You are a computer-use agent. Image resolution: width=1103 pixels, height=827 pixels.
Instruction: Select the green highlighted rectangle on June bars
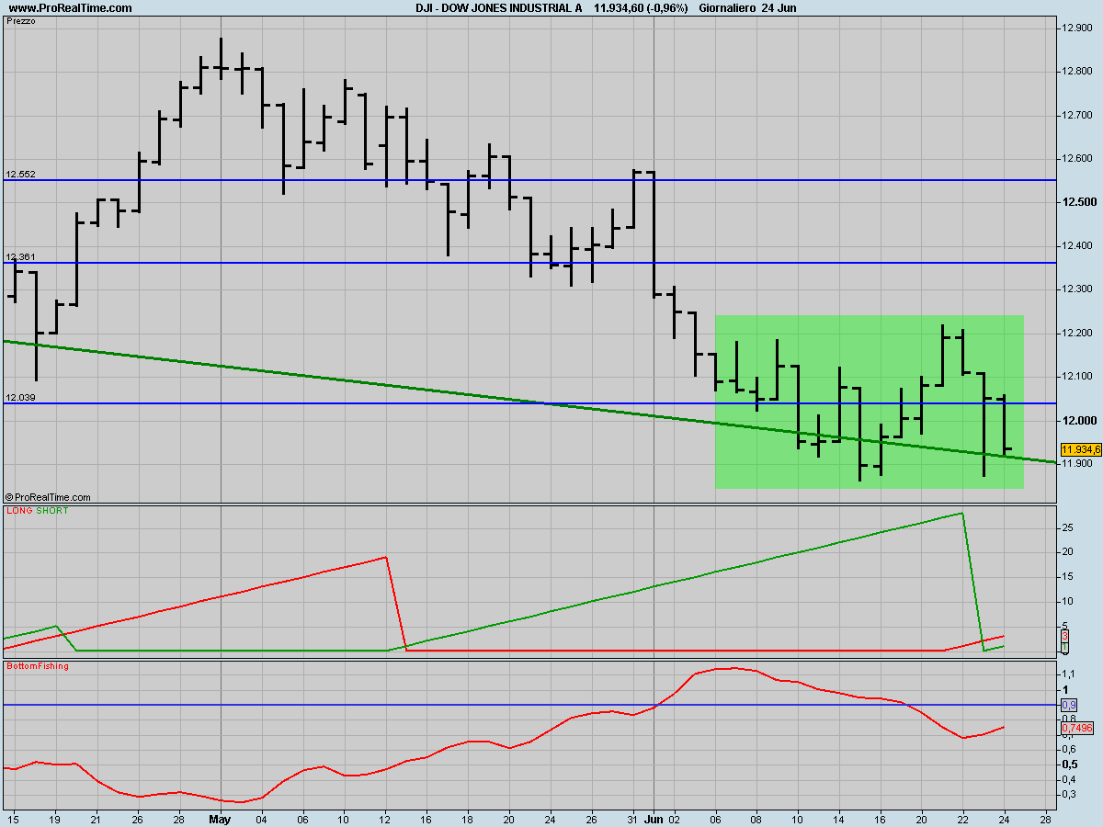(x=869, y=402)
